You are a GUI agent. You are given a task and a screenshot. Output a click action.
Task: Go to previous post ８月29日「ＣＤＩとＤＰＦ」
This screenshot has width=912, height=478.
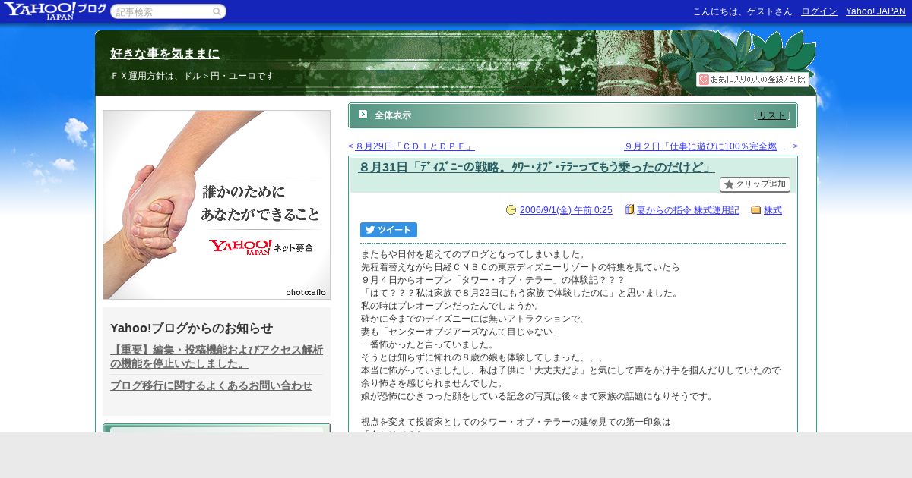(415, 146)
